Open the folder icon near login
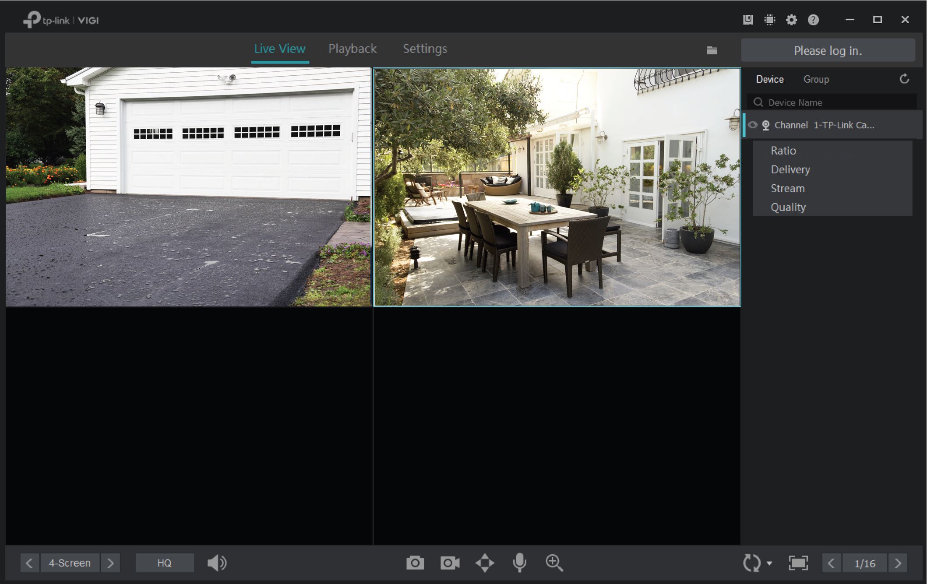The height and width of the screenshot is (584, 927). click(712, 50)
